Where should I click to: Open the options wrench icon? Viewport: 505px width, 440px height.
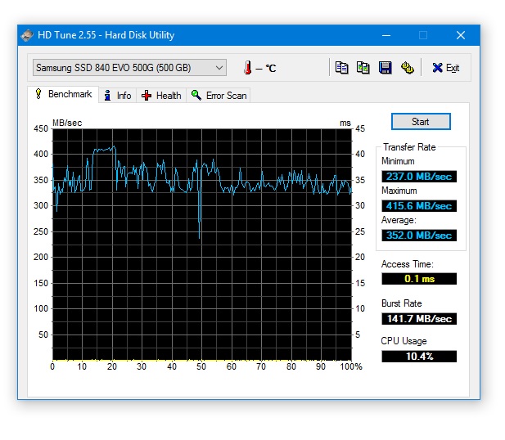pyautogui.click(x=407, y=68)
